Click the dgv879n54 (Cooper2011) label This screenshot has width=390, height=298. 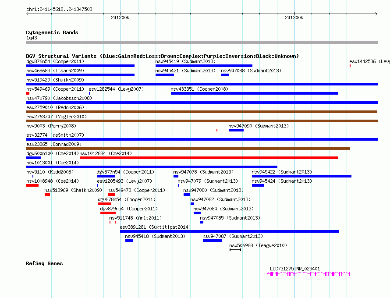(x=129, y=209)
